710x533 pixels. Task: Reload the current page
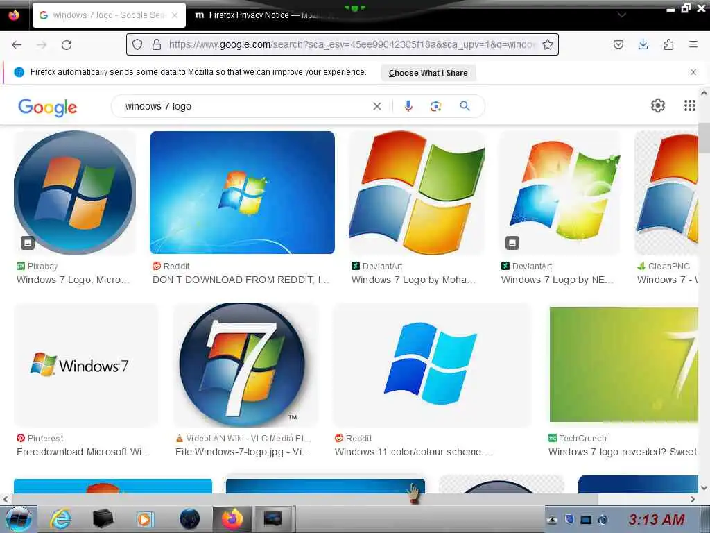tap(67, 45)
